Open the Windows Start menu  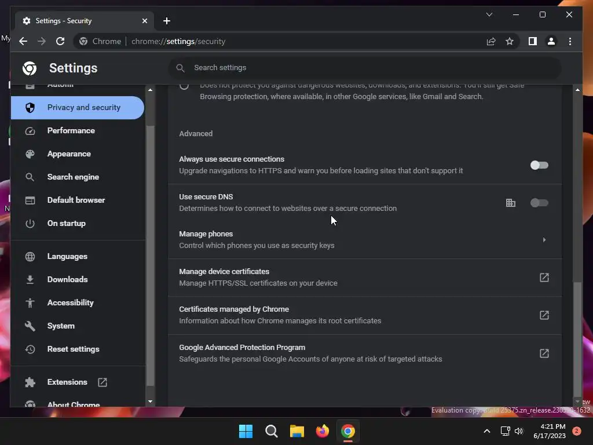(246, 431)
